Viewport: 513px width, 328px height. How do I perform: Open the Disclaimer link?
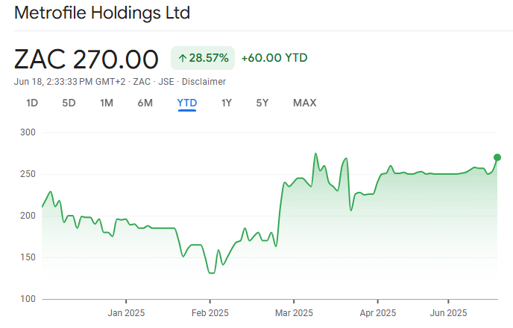tap(204, 82)
